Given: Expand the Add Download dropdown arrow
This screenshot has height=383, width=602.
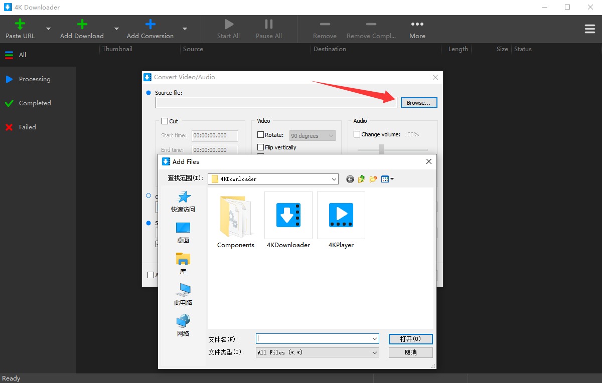Looking at the screenshot, I should click(116, 29).
